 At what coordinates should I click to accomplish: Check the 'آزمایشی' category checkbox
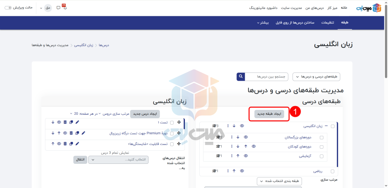click(x=321, y=156)
